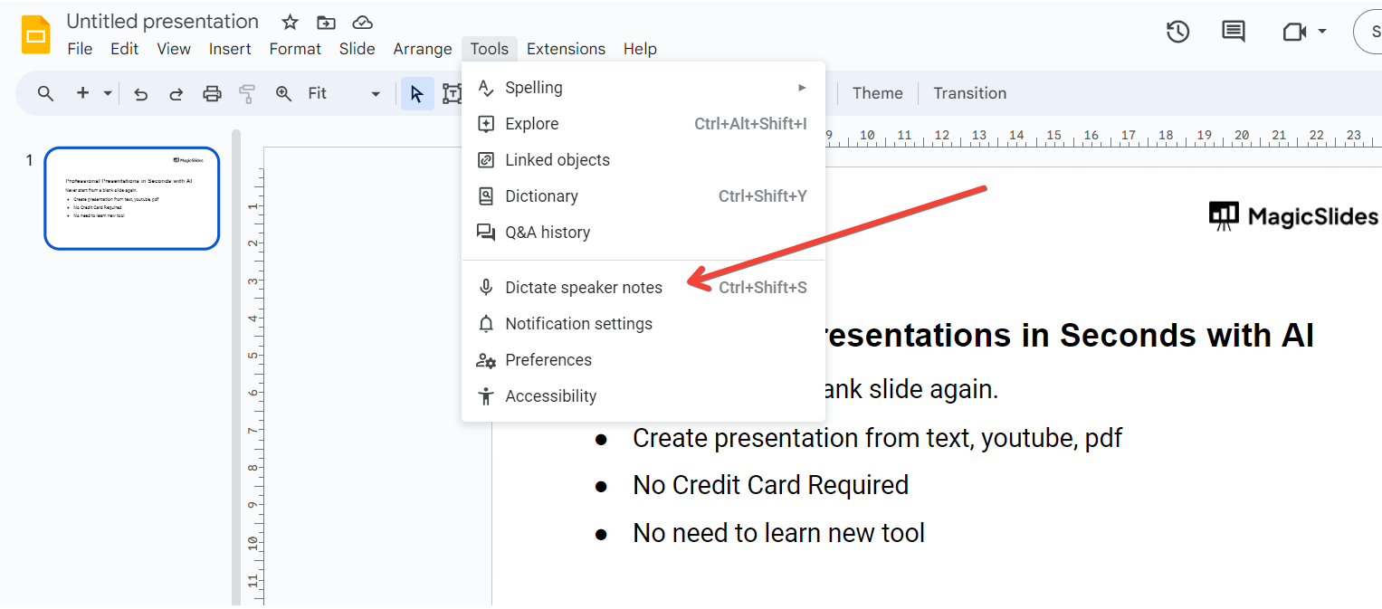
Task: Click the Theme button
Action: tap(877, 93)
